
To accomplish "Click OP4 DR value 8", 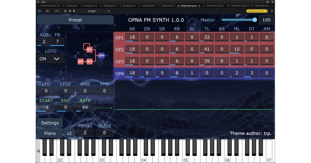I will click(x=147, y=73).
